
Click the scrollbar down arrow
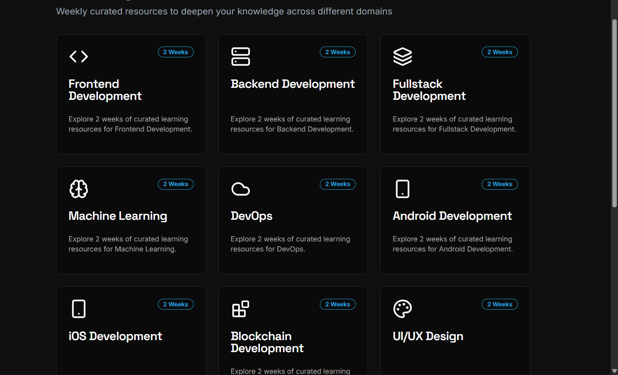click(x=614, y=371)
